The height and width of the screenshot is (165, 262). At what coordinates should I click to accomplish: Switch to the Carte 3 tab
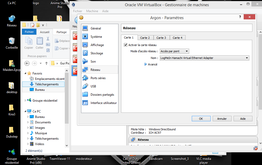point(161,38)
